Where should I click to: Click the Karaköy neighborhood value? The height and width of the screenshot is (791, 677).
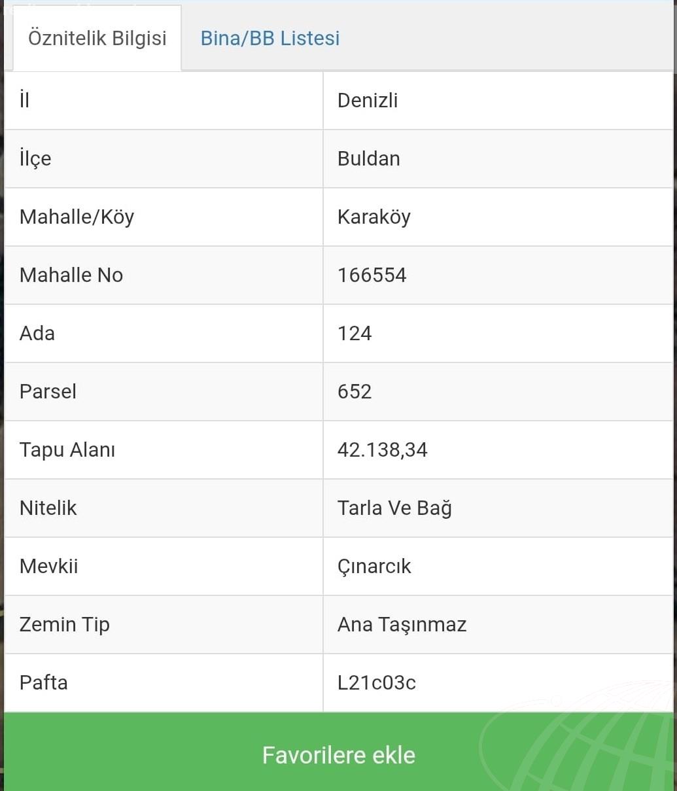click(374, 217)
